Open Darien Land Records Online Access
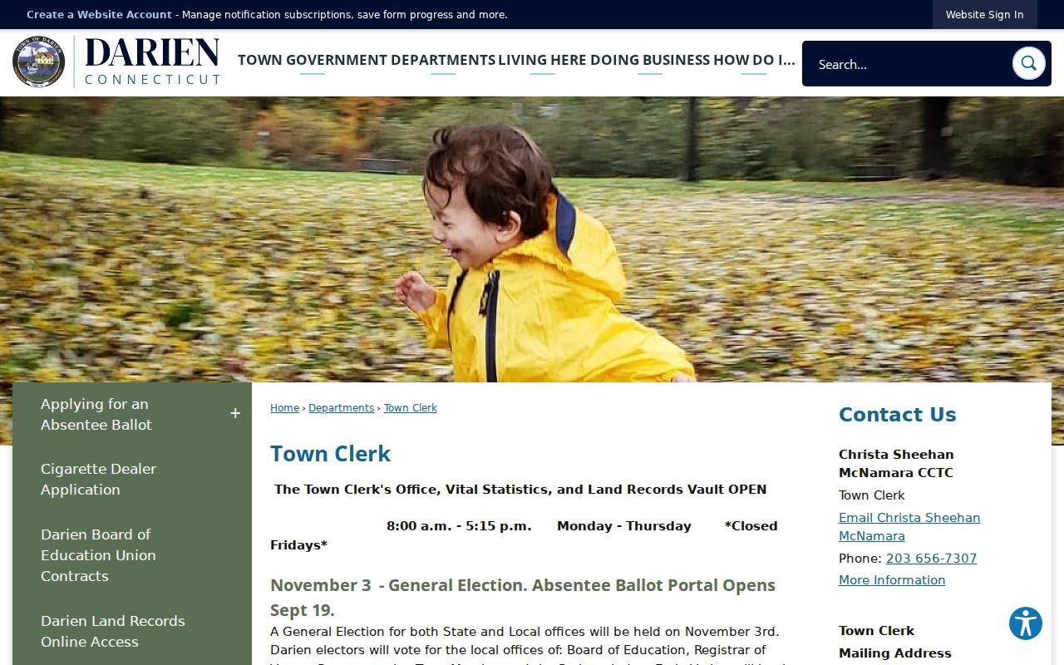The width and height of the screenshot is (1064, 665). (132, 632)
